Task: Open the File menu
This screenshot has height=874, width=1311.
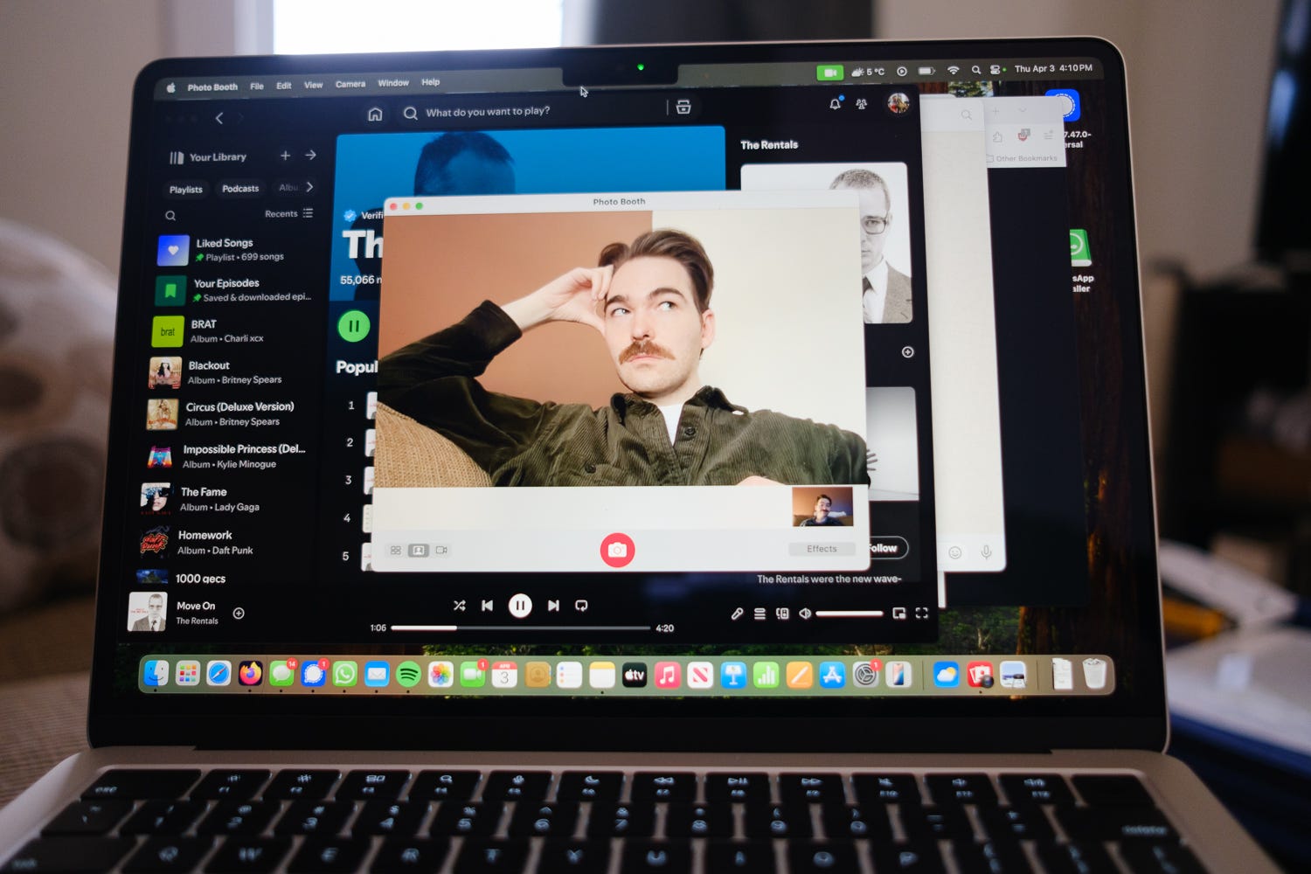Action: click(257, 87)
